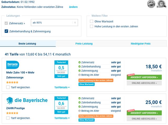Uncheck Zahnbehandlung & Zahnreinigung

(x=6, y=31)
